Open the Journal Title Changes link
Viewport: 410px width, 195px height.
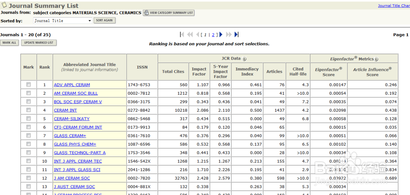[394, 5]
